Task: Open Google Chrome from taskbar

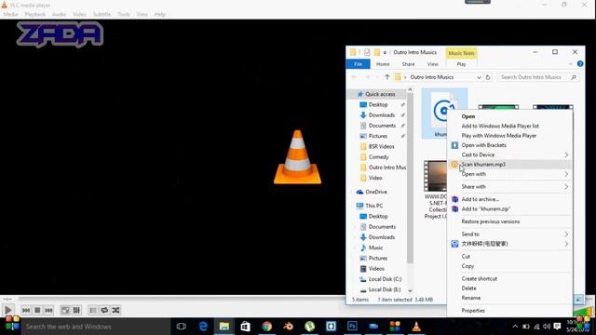Action: coord(267,327)
